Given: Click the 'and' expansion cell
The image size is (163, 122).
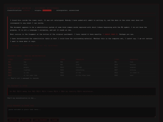Looking at the screenshot, I should tap(77, 62).
